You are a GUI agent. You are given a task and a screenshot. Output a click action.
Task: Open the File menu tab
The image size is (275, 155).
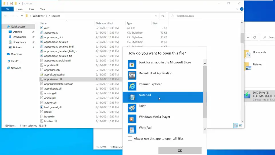(x=7, y=9)
